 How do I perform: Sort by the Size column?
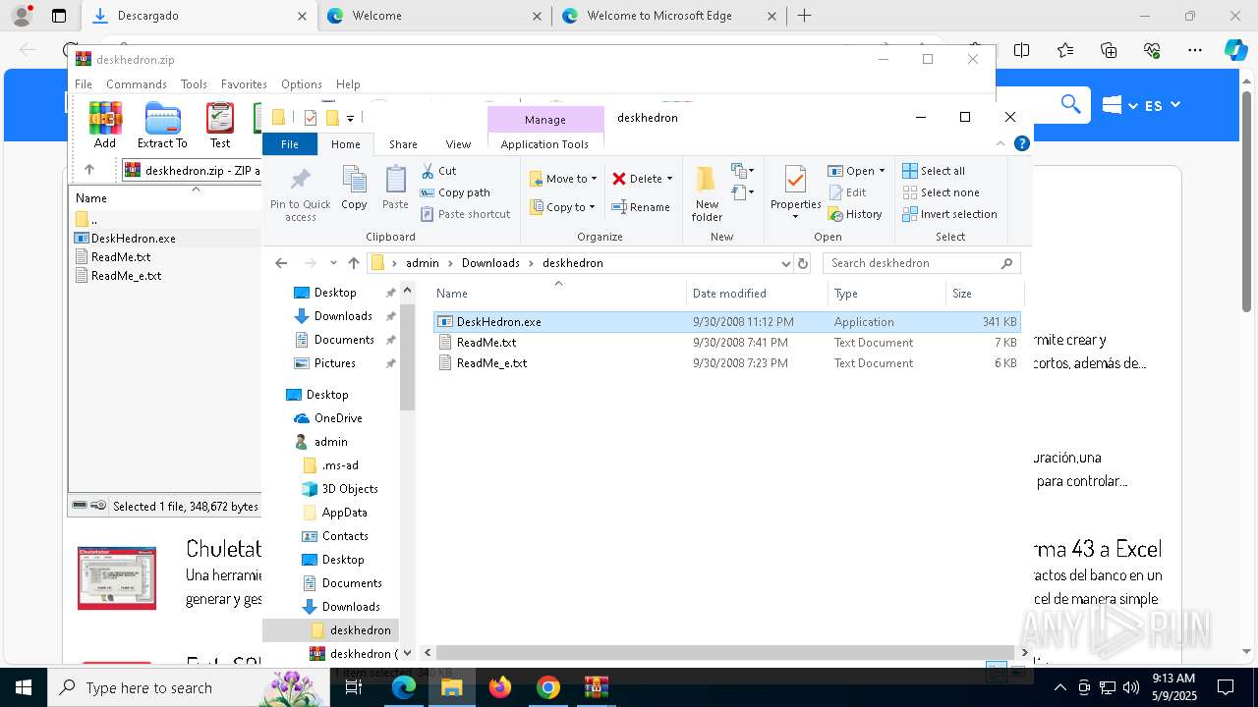pos(984,294)
